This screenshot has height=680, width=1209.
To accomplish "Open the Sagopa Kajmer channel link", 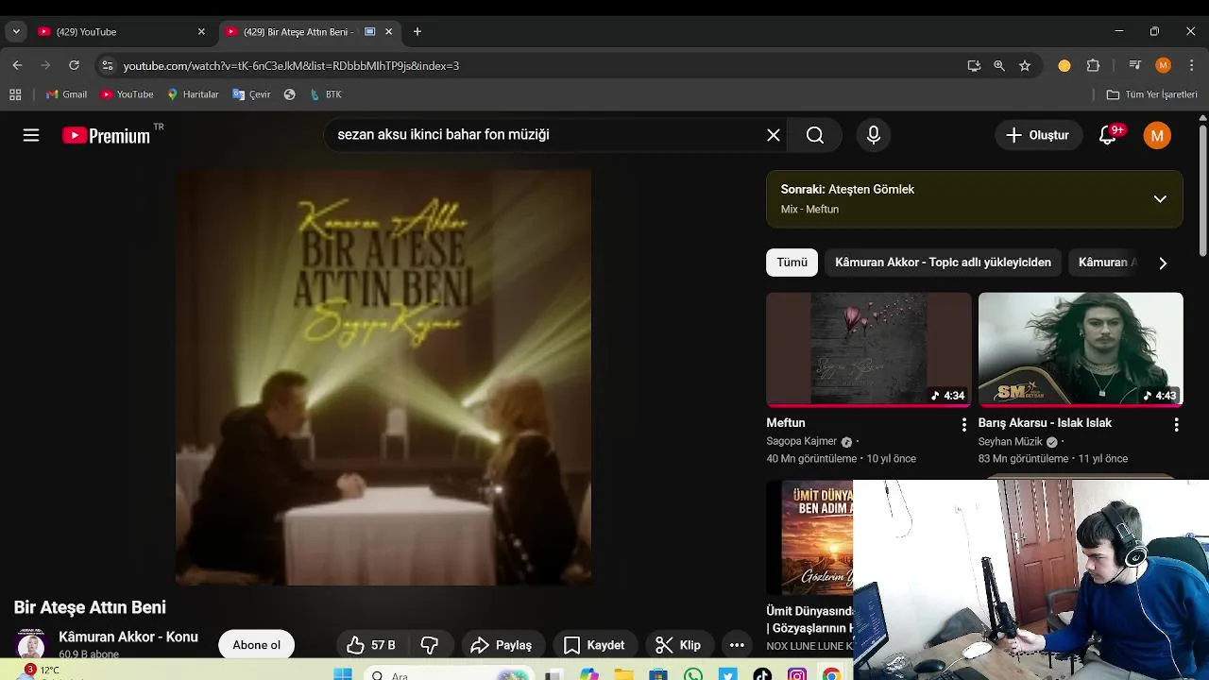I will tap(802, 441).
